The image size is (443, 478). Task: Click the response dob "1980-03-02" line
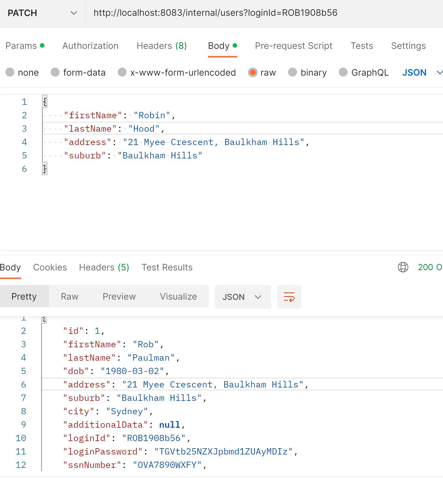click(x=116, y=371)
